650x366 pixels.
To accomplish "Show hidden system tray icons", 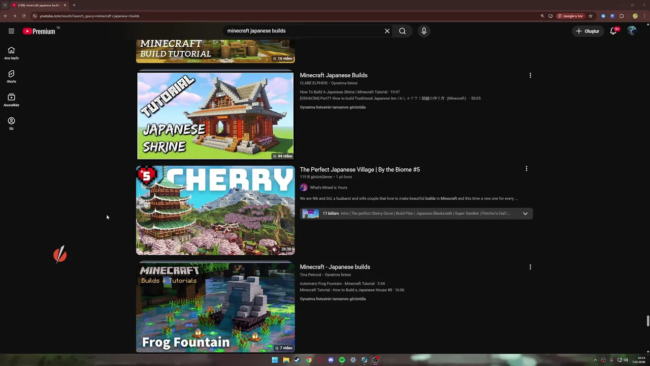I will point(595,360).
